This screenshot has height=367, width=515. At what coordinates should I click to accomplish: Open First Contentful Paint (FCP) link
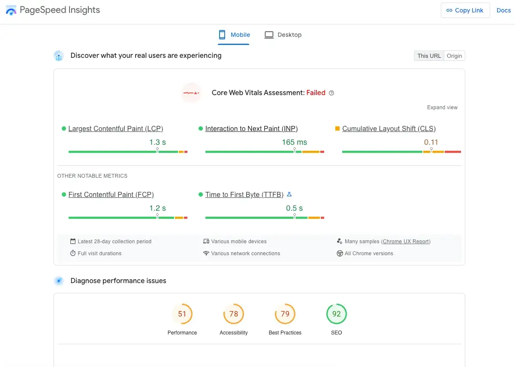pyautogui.click(x=111, y=194)
